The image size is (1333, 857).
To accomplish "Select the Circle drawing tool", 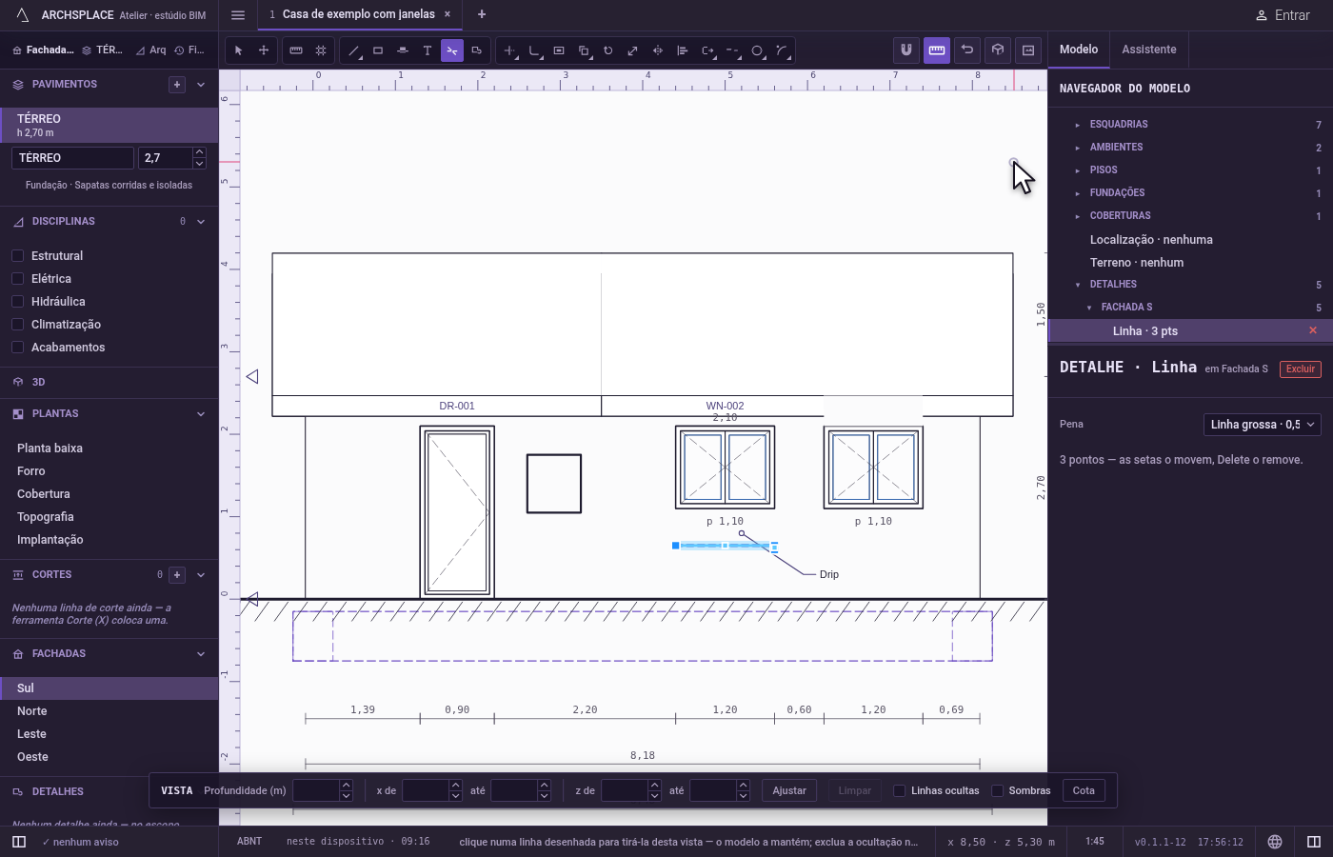I will click(x=757, y=50).
